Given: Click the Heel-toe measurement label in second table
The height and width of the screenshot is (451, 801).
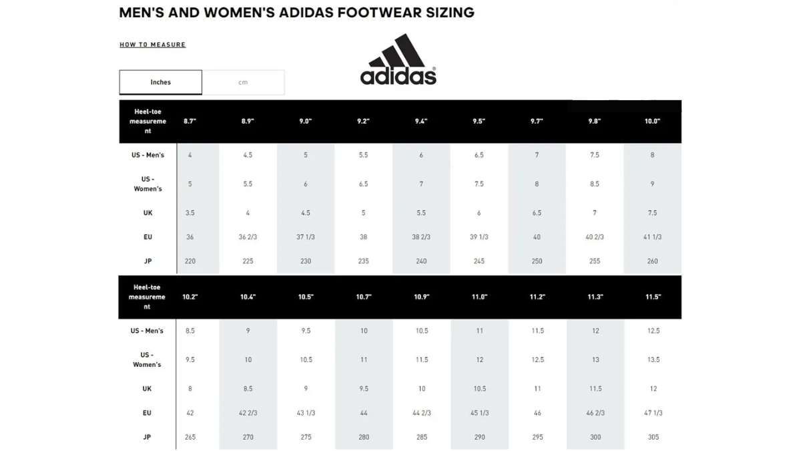Looking at the screenshot, I should pyautogui.click(x=148, y=297).
